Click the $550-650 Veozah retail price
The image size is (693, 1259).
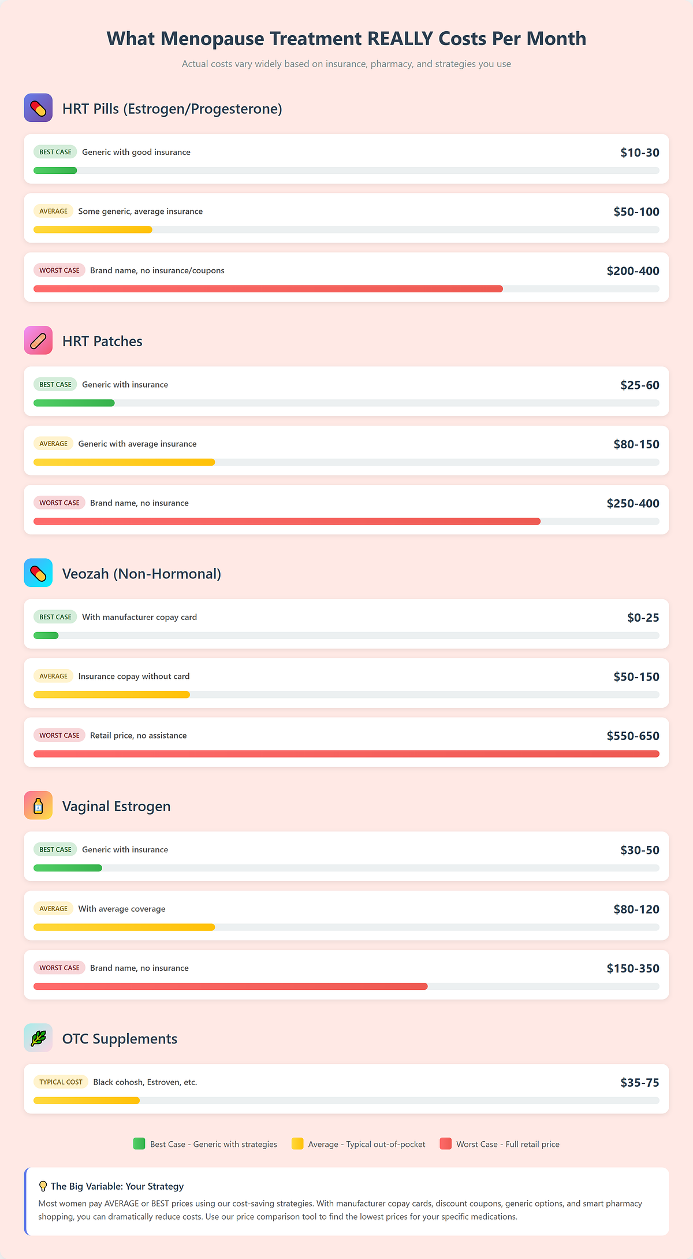coord(632,736)
